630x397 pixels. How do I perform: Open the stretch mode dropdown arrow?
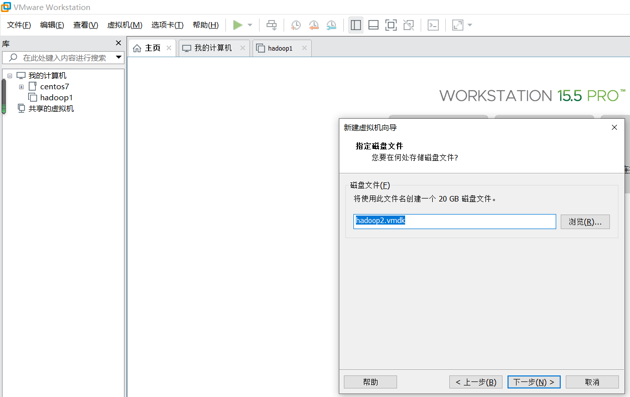[x=470, y=25]
